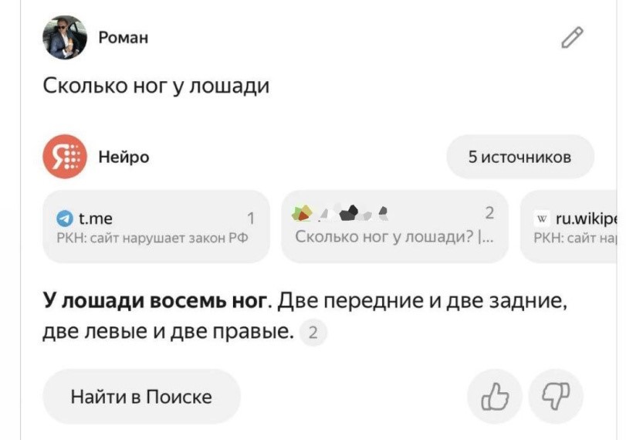Open Роман's profile avatar picture

click(x=64, y=38)
